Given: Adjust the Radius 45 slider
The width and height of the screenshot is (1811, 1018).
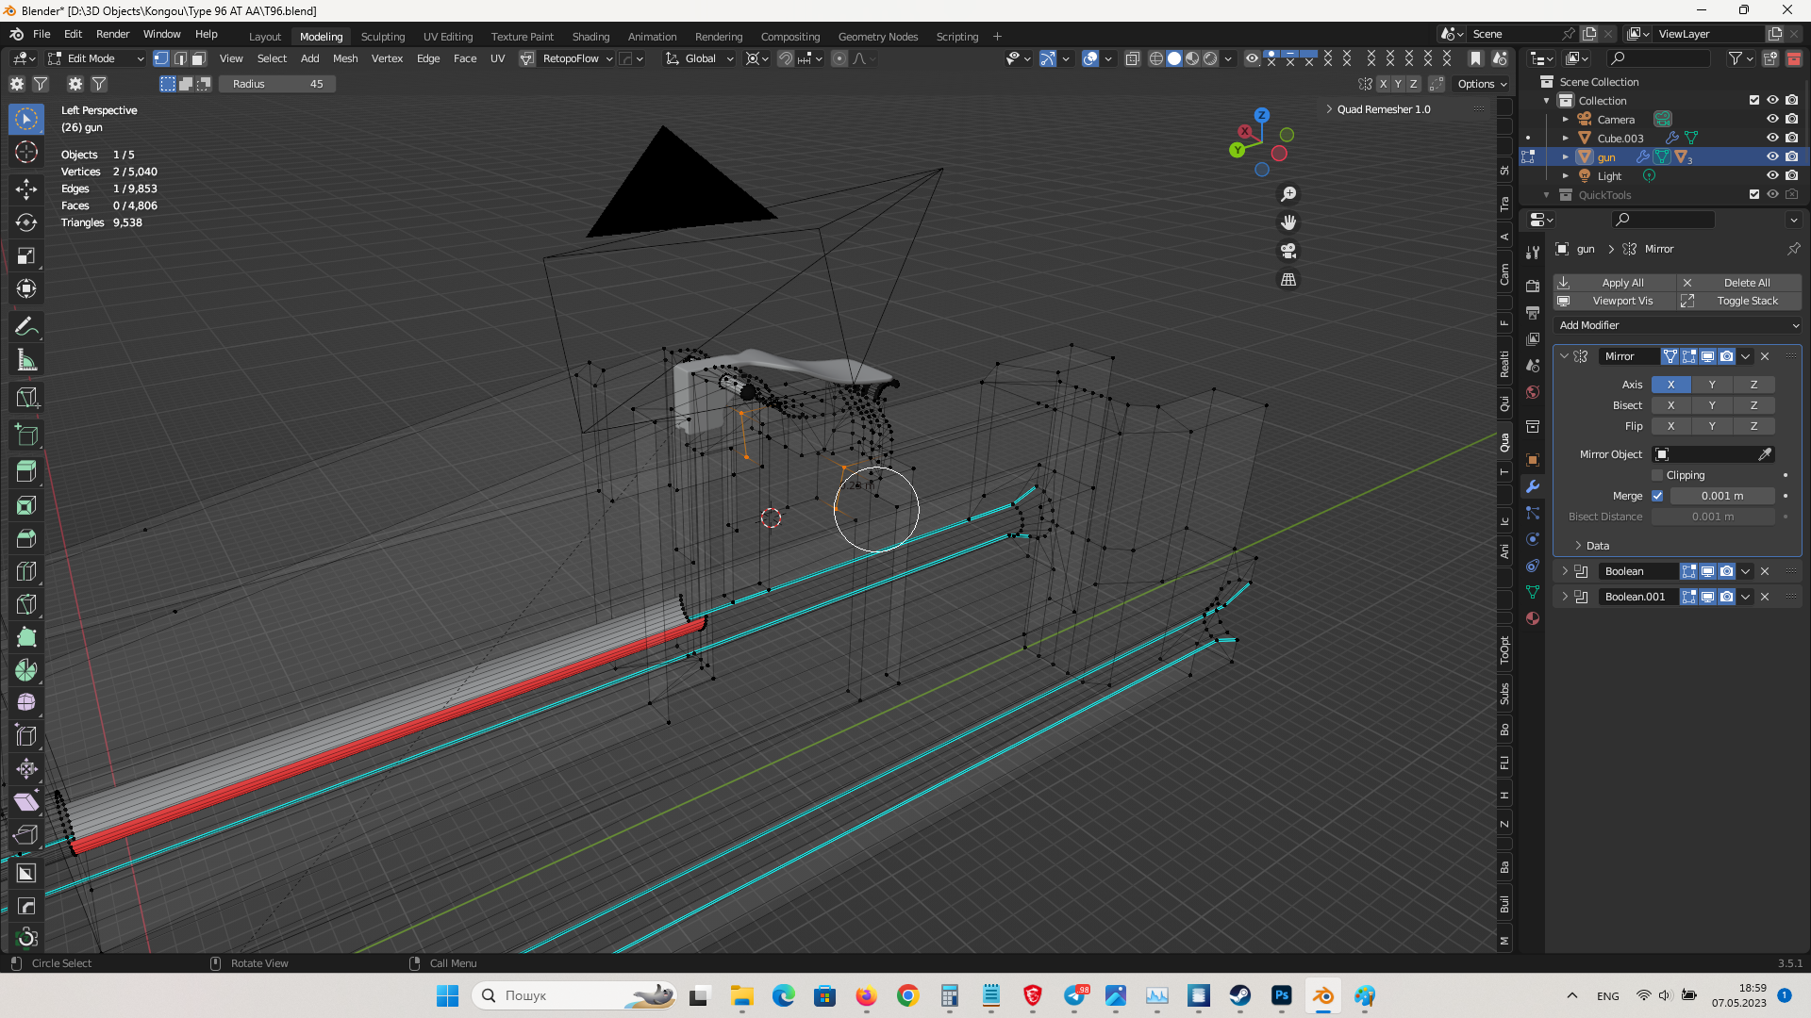Looking at the screenshot, I should point(277,84).
